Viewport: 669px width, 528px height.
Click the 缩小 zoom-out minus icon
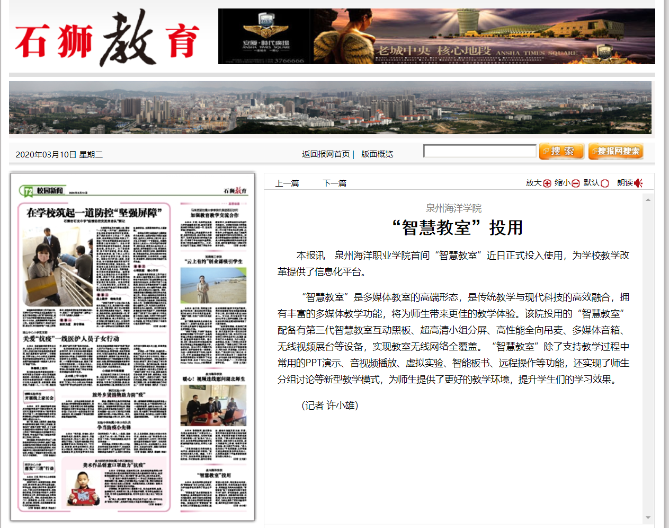click(576, 183)
